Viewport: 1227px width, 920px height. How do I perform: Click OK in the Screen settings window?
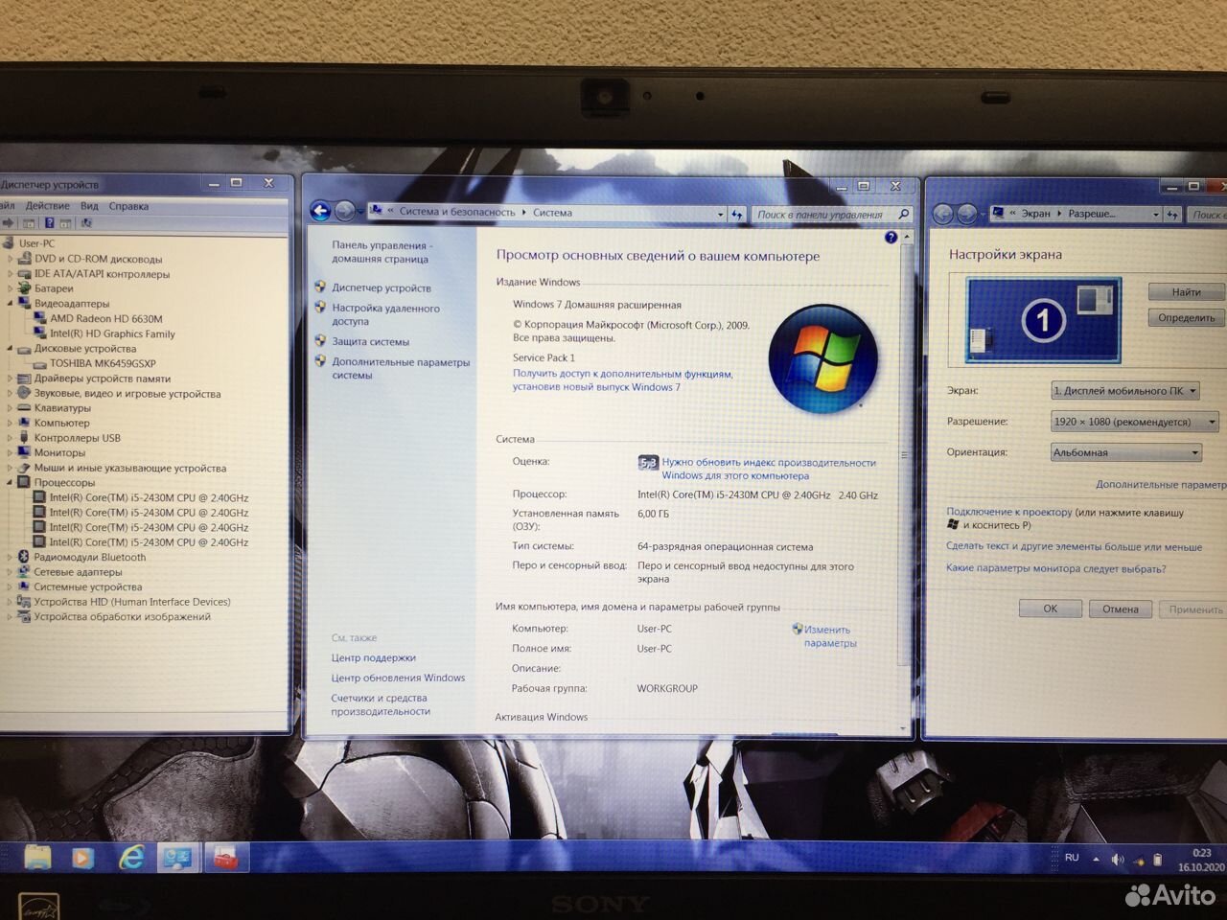click(1051, 609)
